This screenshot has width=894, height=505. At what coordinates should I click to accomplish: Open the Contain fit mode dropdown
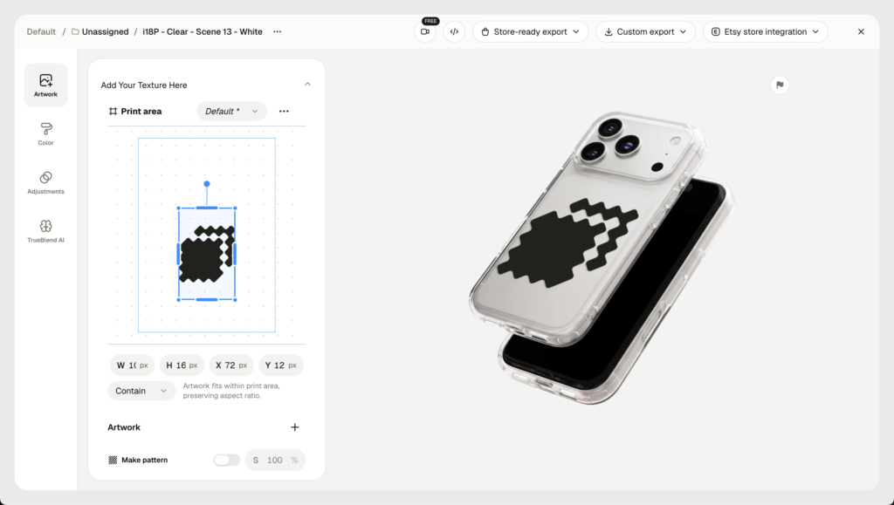point(141,391)
